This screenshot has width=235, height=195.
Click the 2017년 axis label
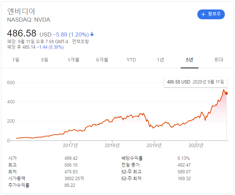70,145
